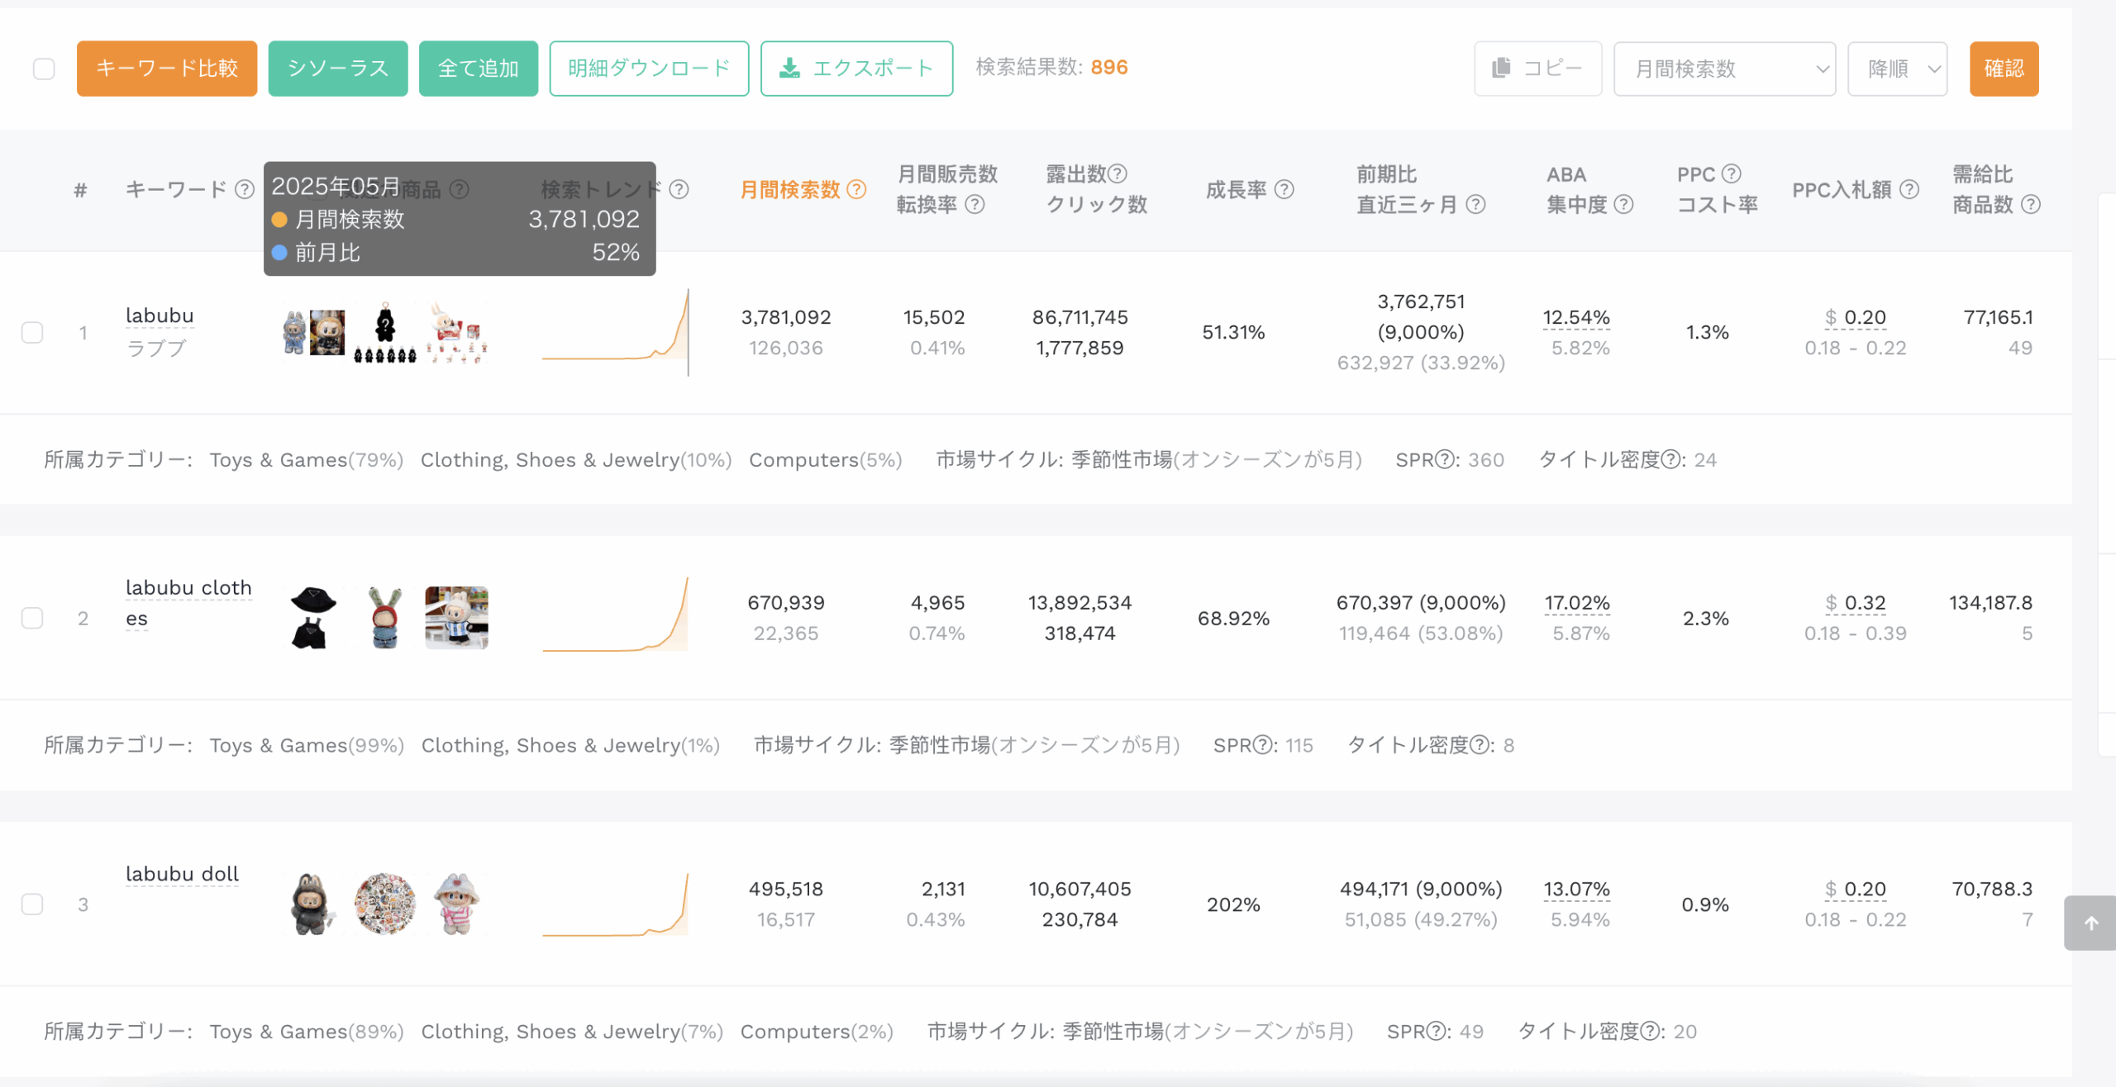Open first product thumbnail in labubu row
The image size is (2116, 1087).
click(313, 333)
